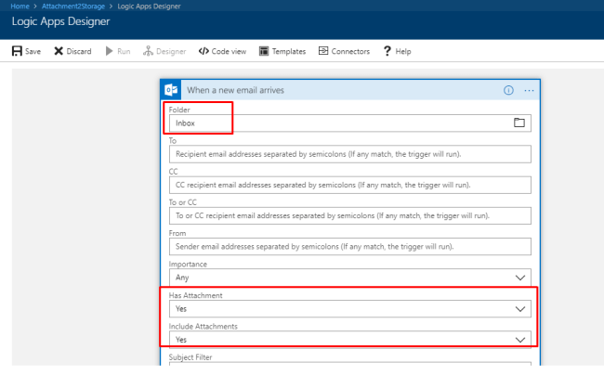This screenshot has height=375, width=604.
Task: Click the Run play icon
Action: [x=109, y=51]
